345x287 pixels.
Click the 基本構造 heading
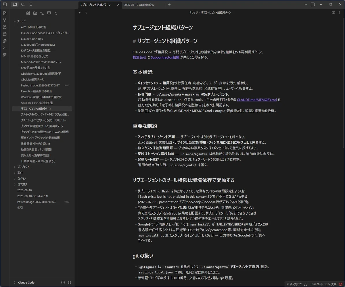[143, 72]
